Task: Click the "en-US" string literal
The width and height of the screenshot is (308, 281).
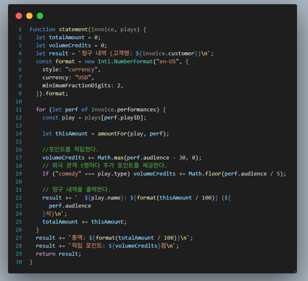Action: (168, 62)
